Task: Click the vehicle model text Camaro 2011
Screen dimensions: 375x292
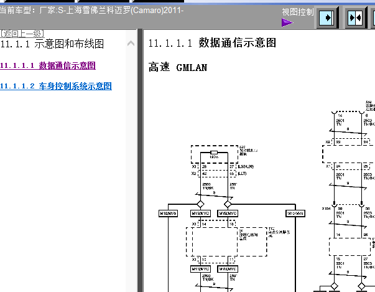Action: click(91, 11)
